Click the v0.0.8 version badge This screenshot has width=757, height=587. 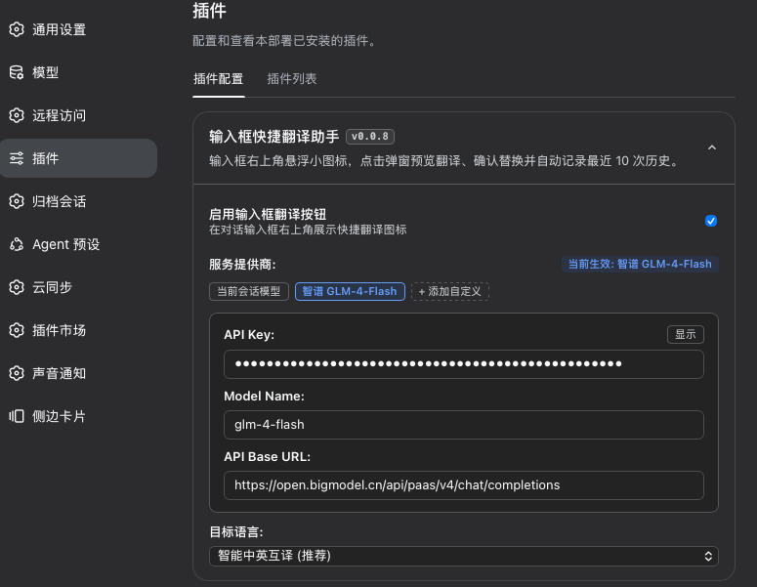tap(370, 137)
